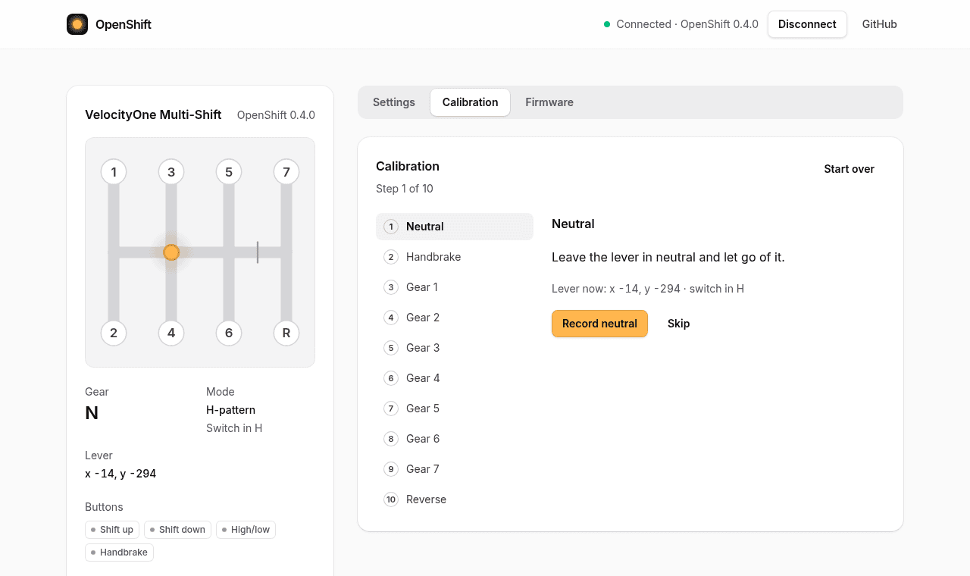Click gear 6 position on shifter diagram
This screenshot has width=970, height=576.
click(229, 333)
